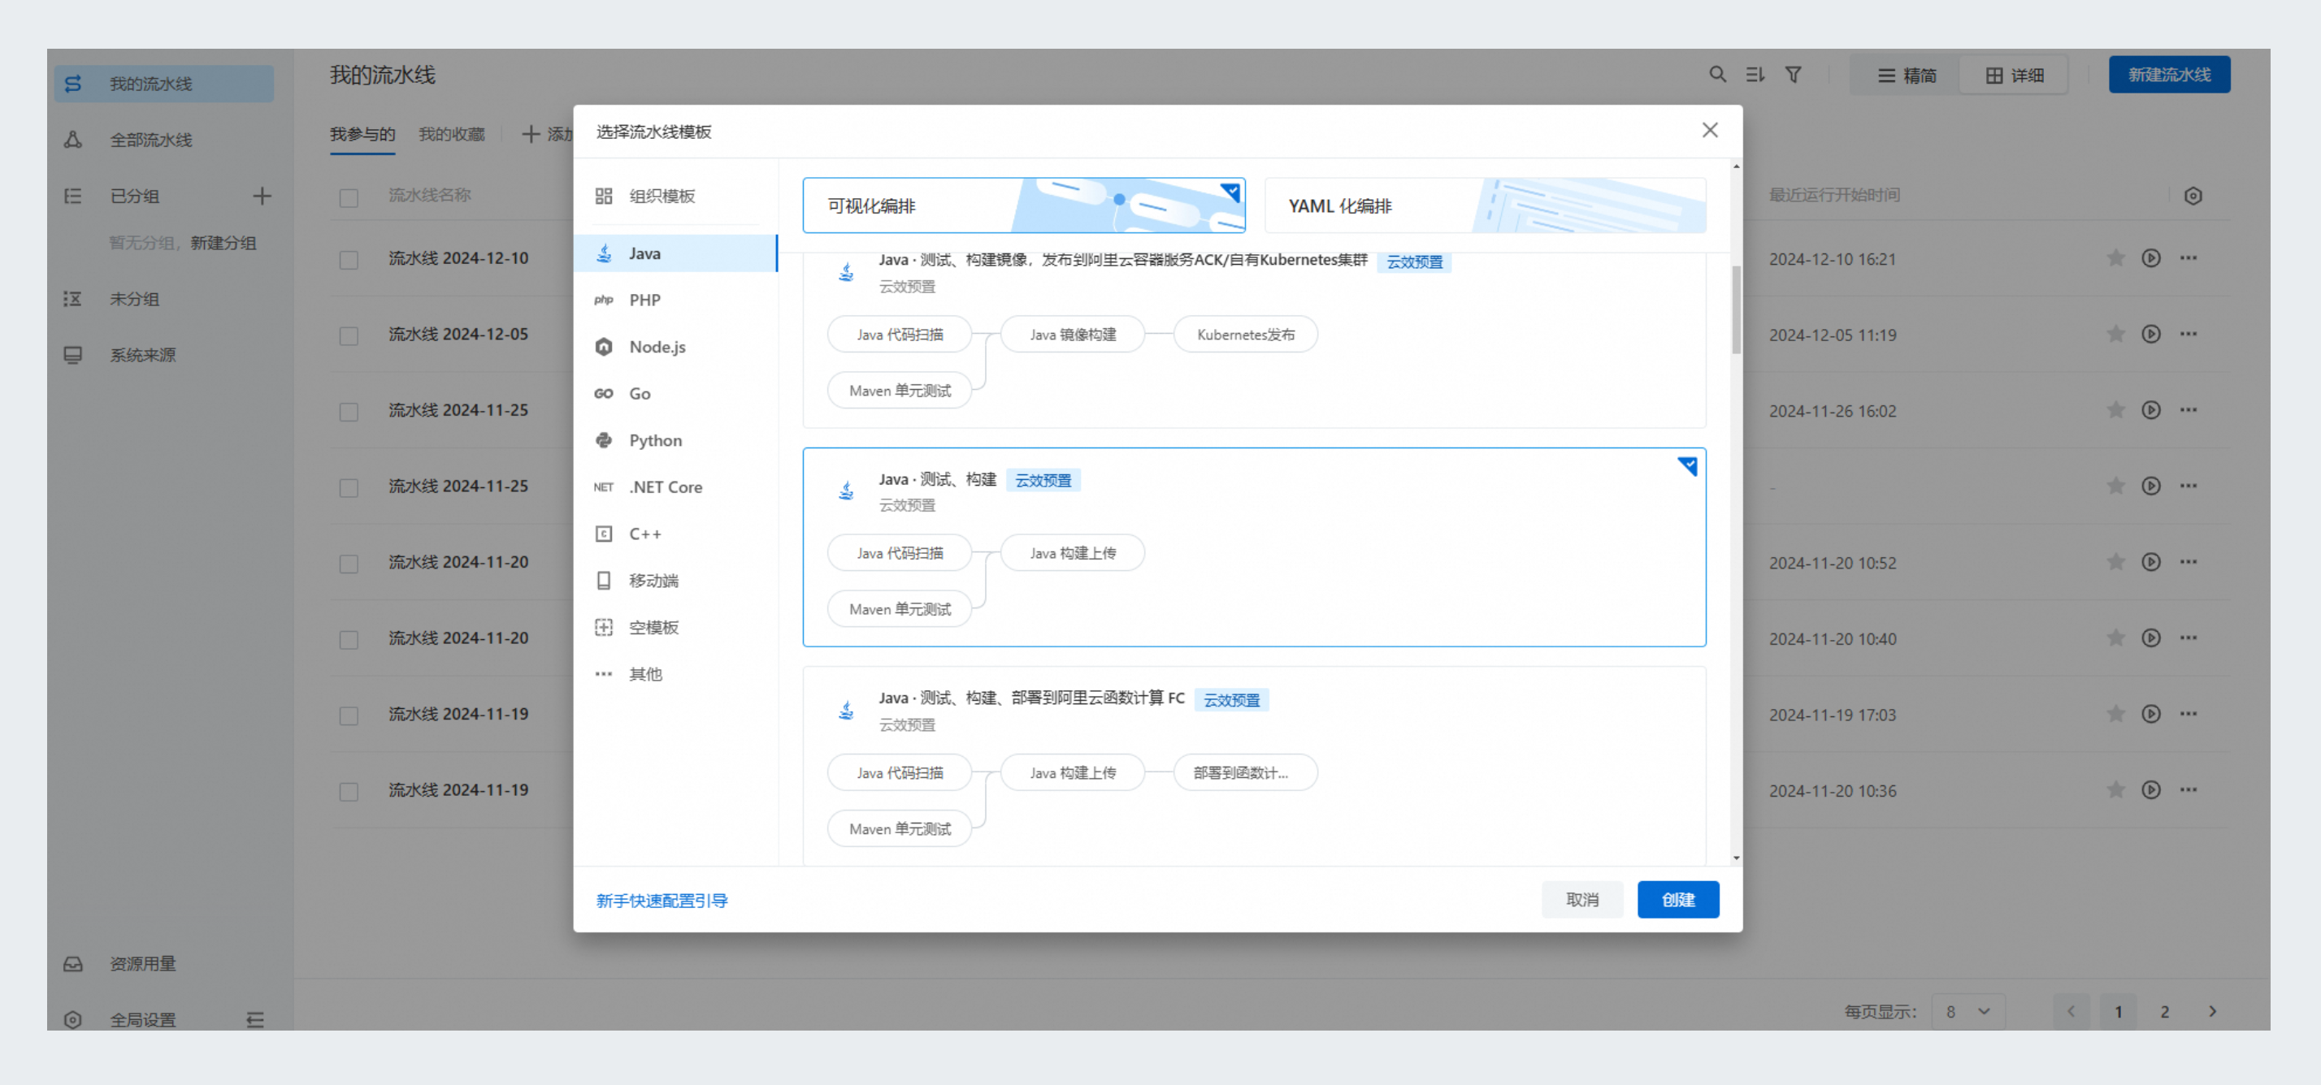Screen dimensions: 2321x1085
Task: Click the 创建 button
Action: tap(1677, 900)
